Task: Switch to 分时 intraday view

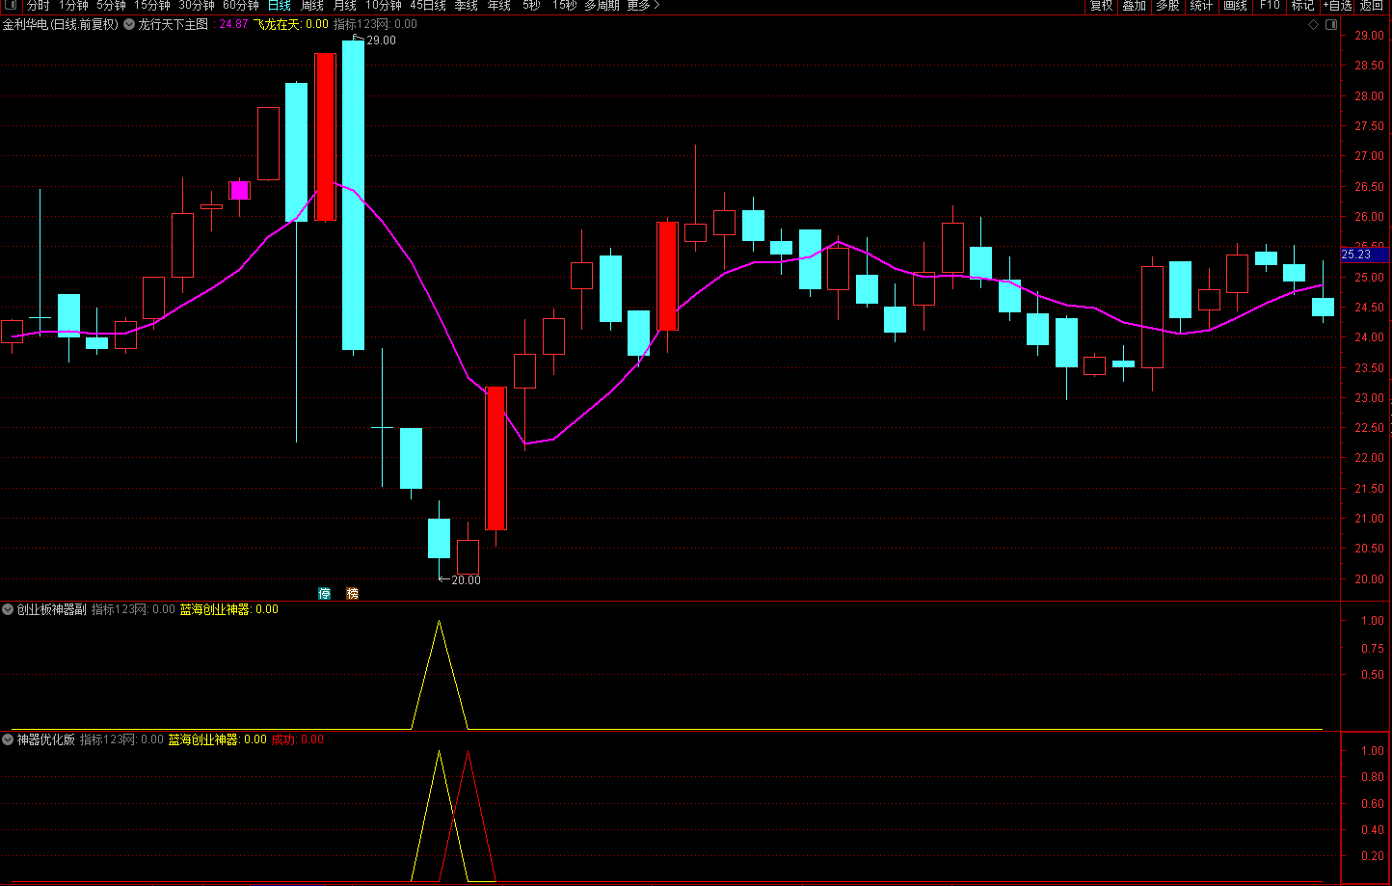Action: pyautogui.click(x=38, y=6)
